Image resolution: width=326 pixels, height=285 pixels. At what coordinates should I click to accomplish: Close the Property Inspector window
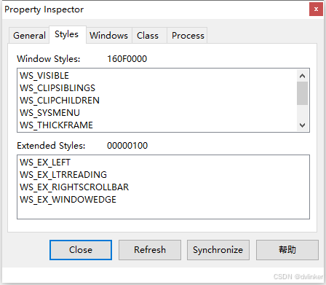tap(316, 9)
